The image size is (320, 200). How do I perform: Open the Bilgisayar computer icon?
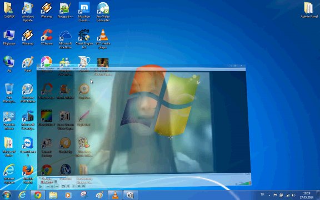click(9, 37)
